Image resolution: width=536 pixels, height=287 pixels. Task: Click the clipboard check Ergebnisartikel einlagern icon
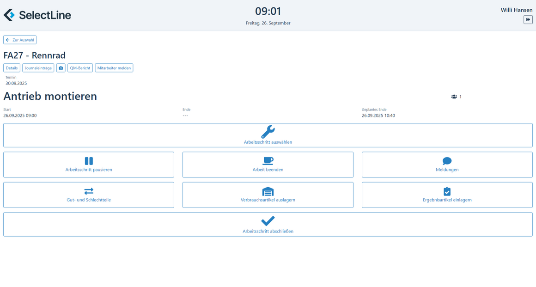tap(447, 191)
